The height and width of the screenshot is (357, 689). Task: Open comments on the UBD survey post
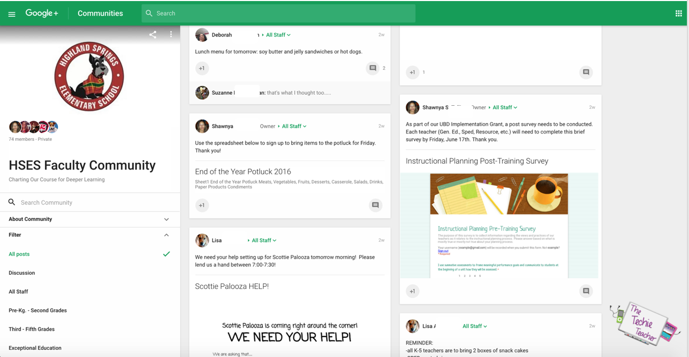(586, 291)
